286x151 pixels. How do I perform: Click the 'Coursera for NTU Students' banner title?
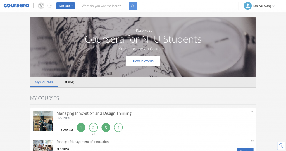coord(143,39)
